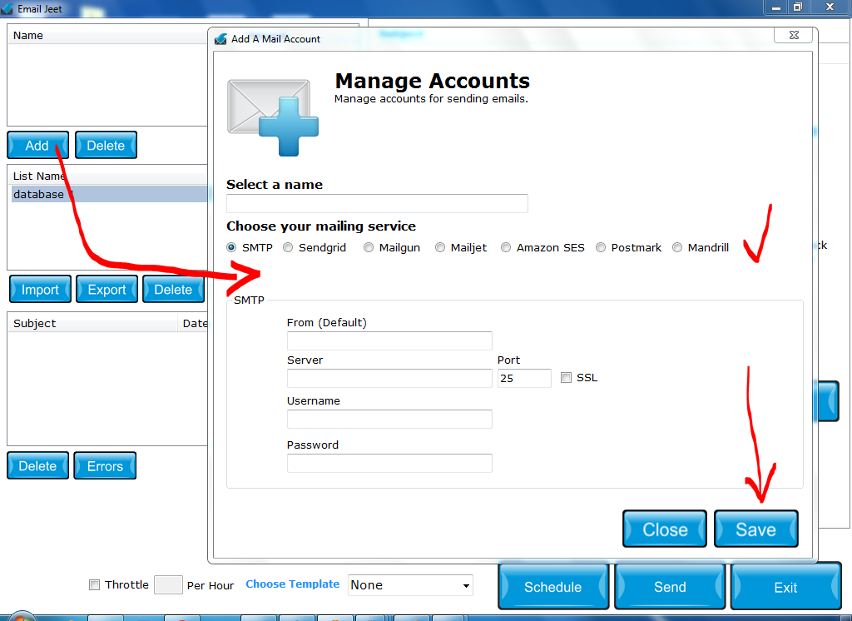Select the Sendgrid mailing service

[288, 247]
